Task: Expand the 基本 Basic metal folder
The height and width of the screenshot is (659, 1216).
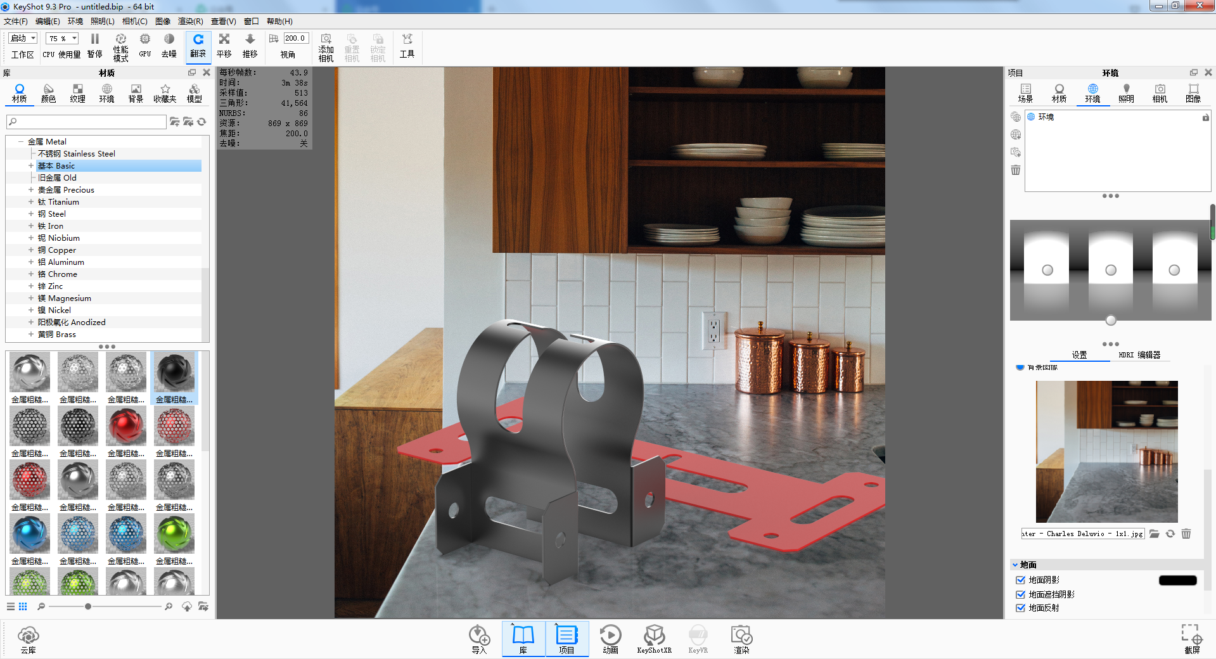Action: [x=30, y=166]
